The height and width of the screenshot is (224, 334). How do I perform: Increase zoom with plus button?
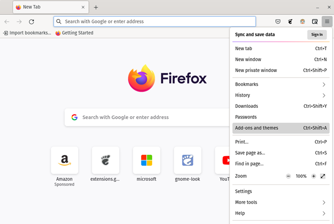coord(313,176)
